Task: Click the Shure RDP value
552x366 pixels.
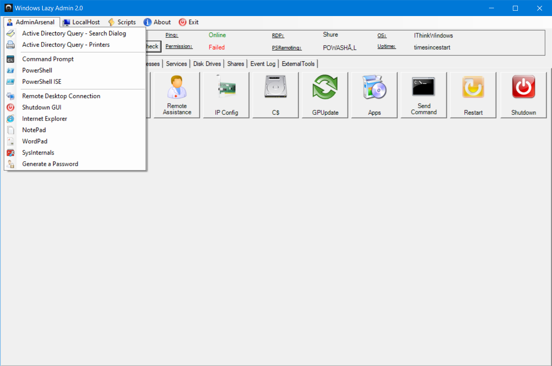Action: point(331,35)
